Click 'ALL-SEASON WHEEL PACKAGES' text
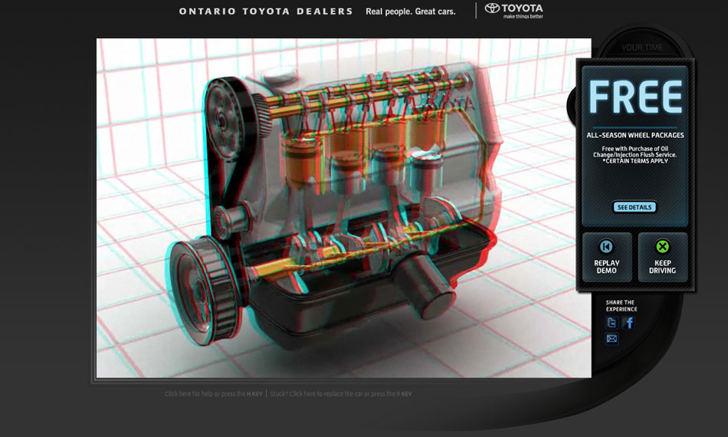This screenshot has height=437, width=728. pos(635,135)
